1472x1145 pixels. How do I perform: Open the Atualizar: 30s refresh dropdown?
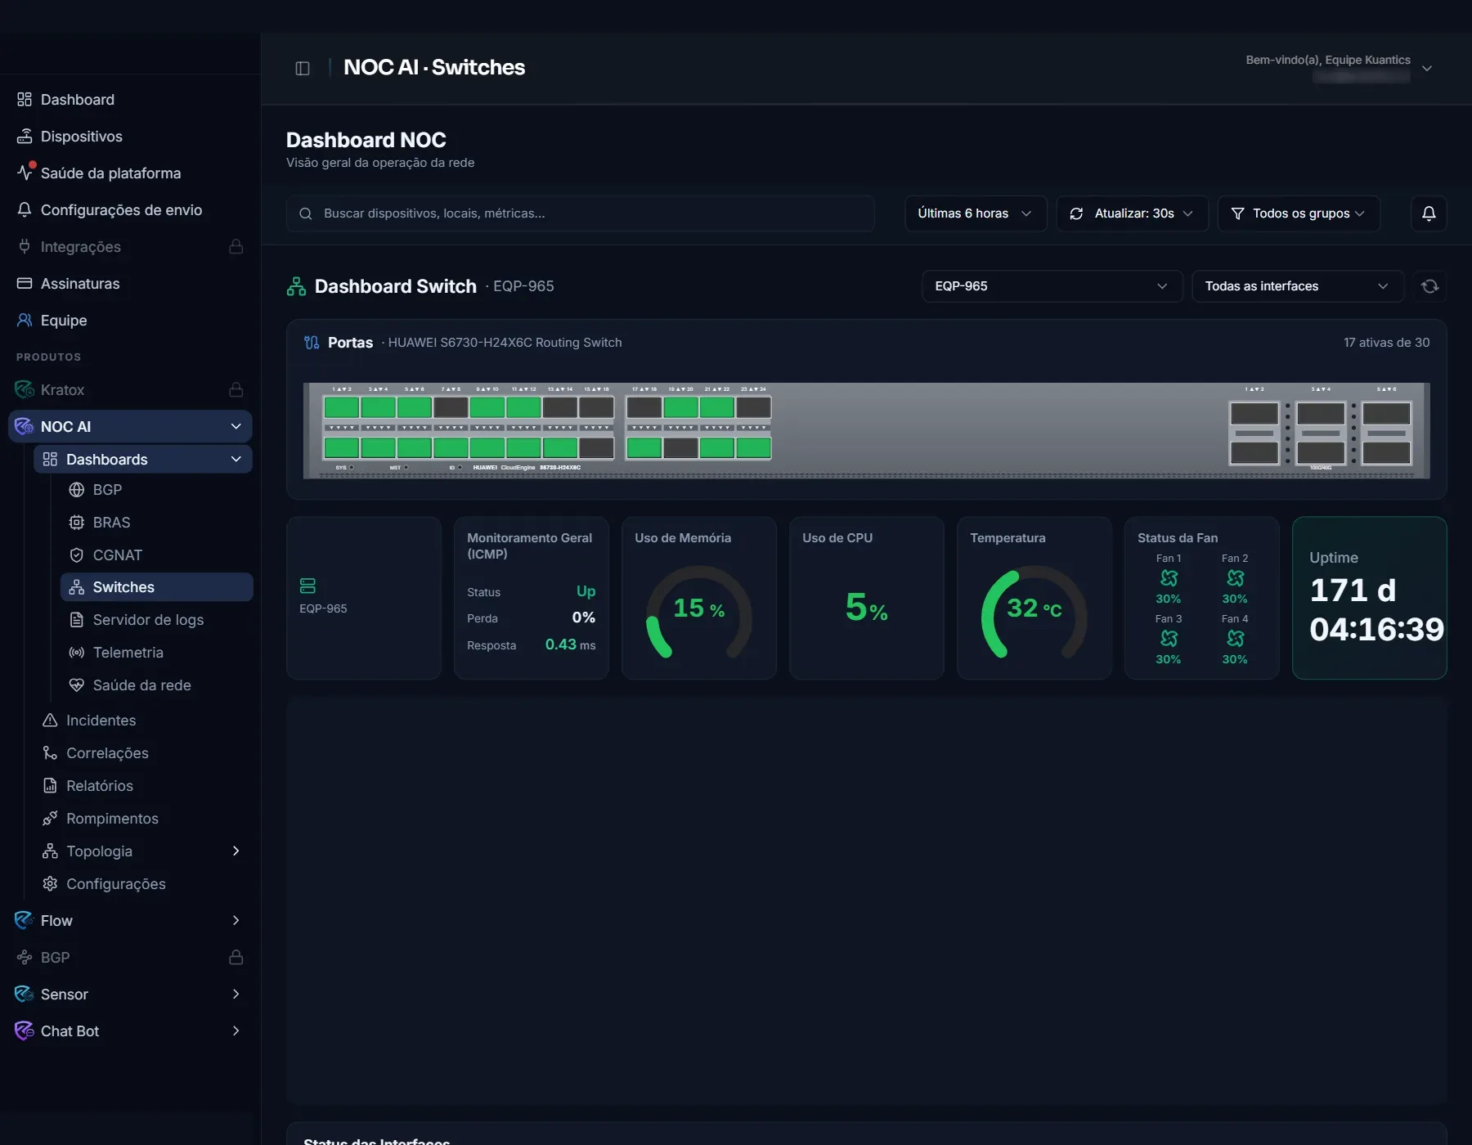click(x=1132, y=213)
